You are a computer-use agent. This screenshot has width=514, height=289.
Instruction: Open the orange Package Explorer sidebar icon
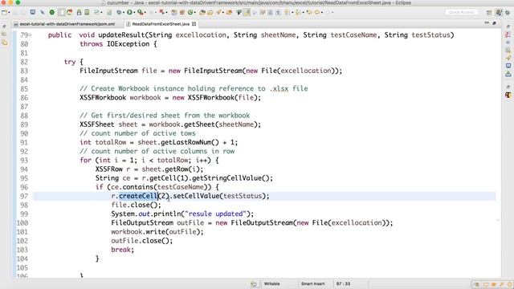click(4, 43)
